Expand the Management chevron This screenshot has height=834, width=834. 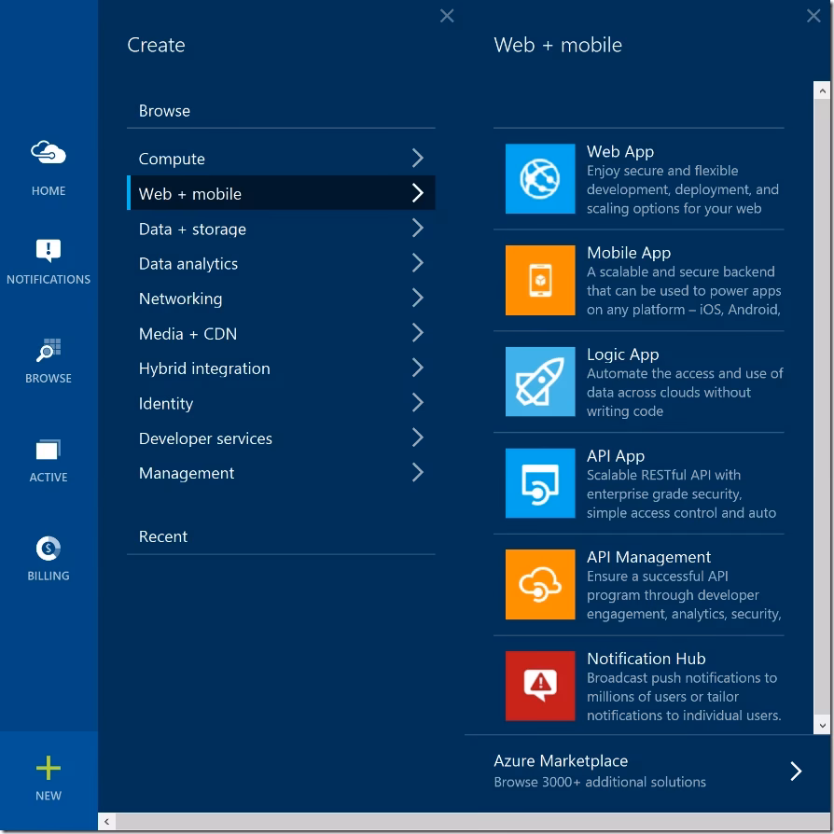[418, 472]
